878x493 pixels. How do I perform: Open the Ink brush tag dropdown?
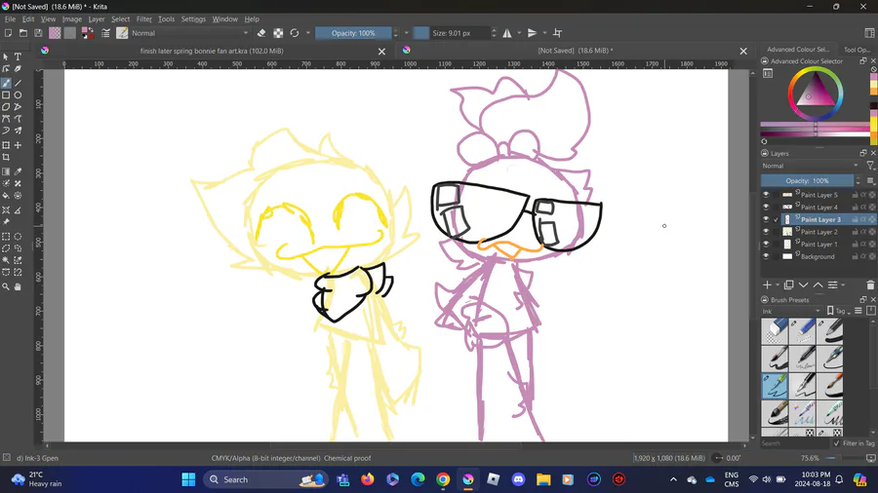(791, 312)
